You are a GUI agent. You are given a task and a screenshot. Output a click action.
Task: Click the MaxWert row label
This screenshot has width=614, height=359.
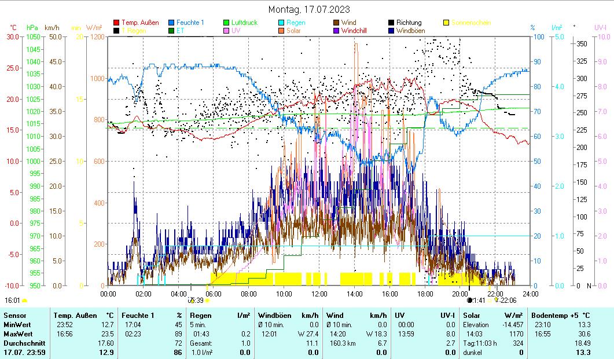point(17,334)
